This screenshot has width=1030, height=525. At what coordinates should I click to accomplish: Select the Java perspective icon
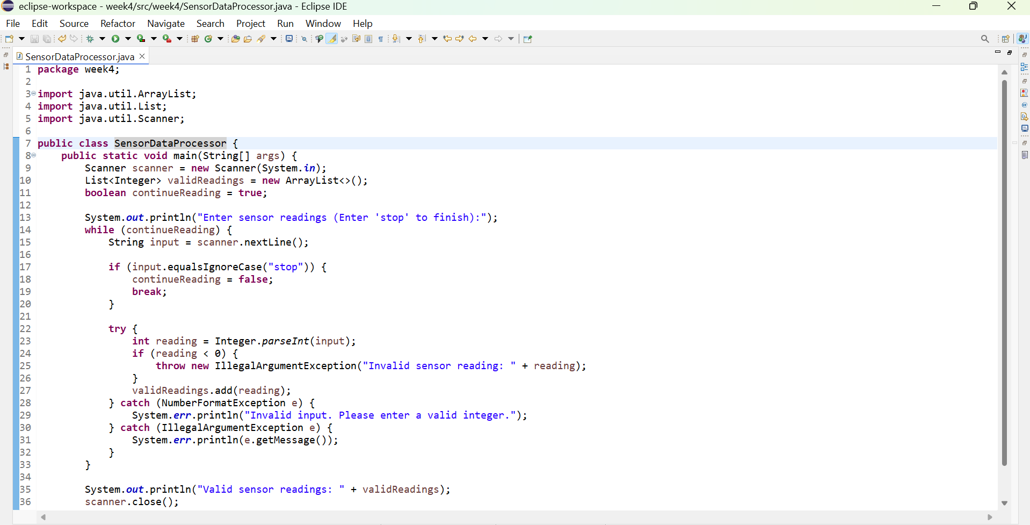tap(1022, 39)
